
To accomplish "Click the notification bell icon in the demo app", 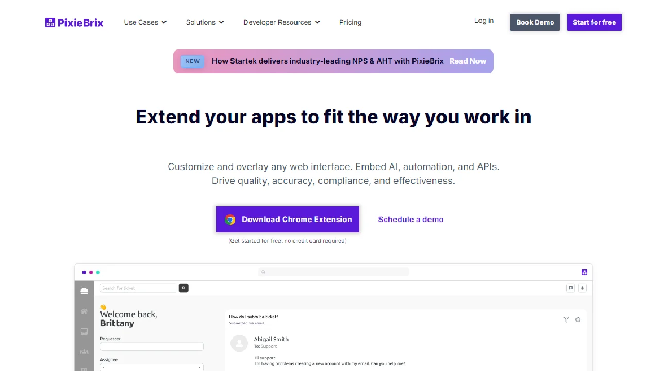I will point(582,288).
